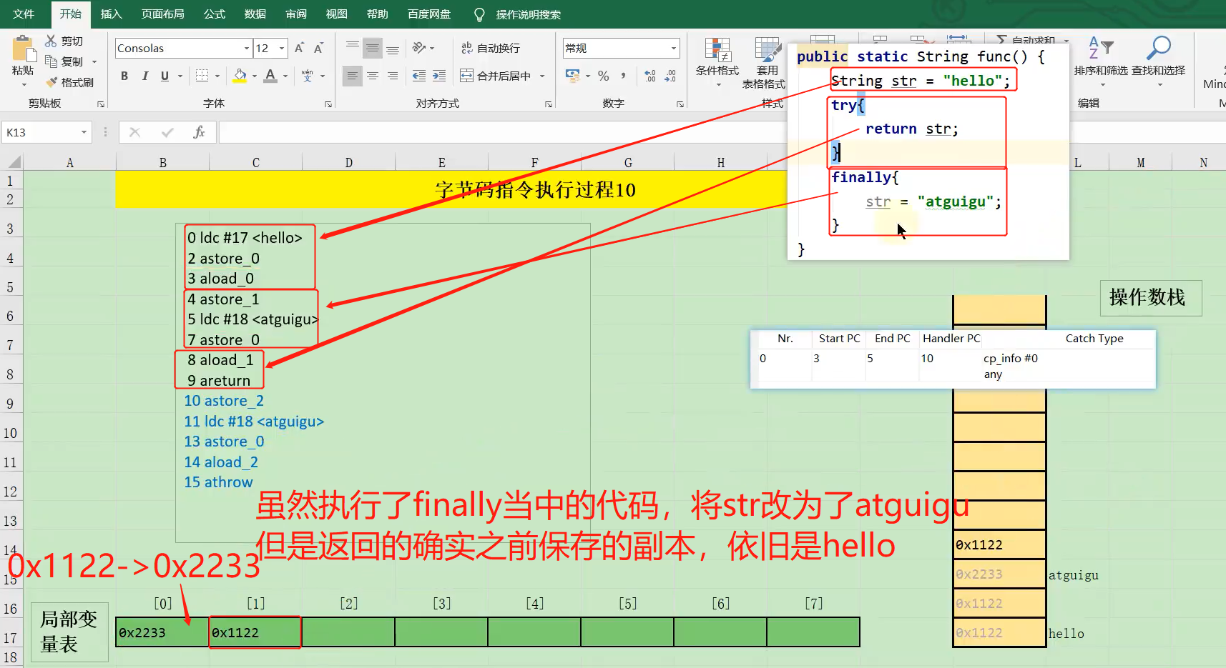
Task: Toggle align text right
Action: 392,76
